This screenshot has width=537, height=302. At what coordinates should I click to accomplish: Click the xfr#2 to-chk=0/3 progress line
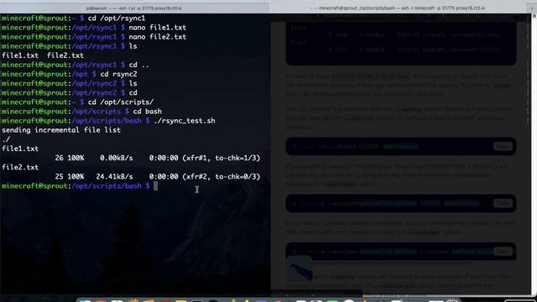(158, 176)
